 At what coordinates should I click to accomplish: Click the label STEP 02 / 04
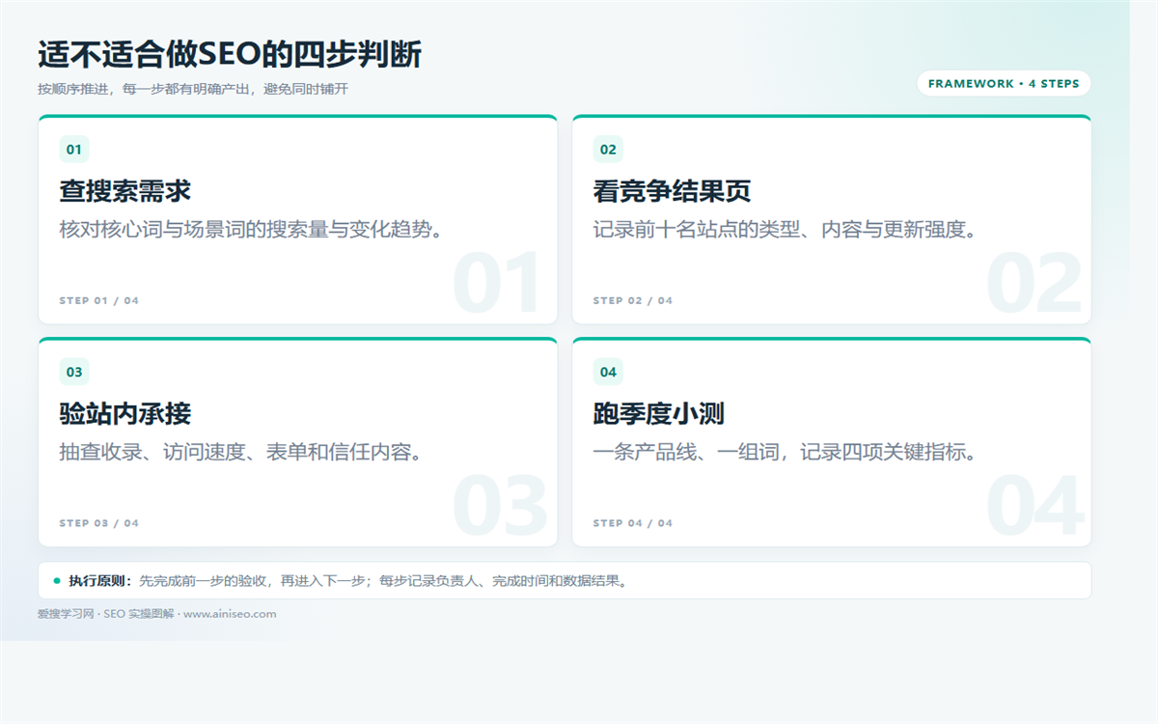coord(633,301)
